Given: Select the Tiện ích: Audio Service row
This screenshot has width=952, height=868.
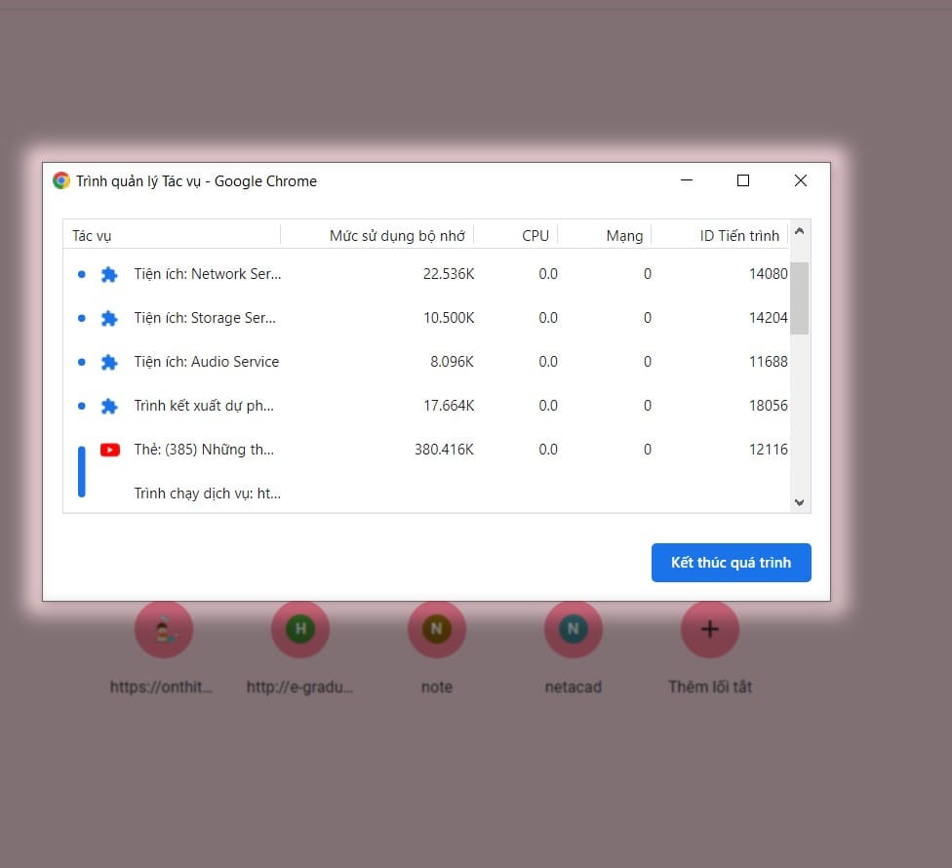Looking at the screenshot, I should (426, 362).
